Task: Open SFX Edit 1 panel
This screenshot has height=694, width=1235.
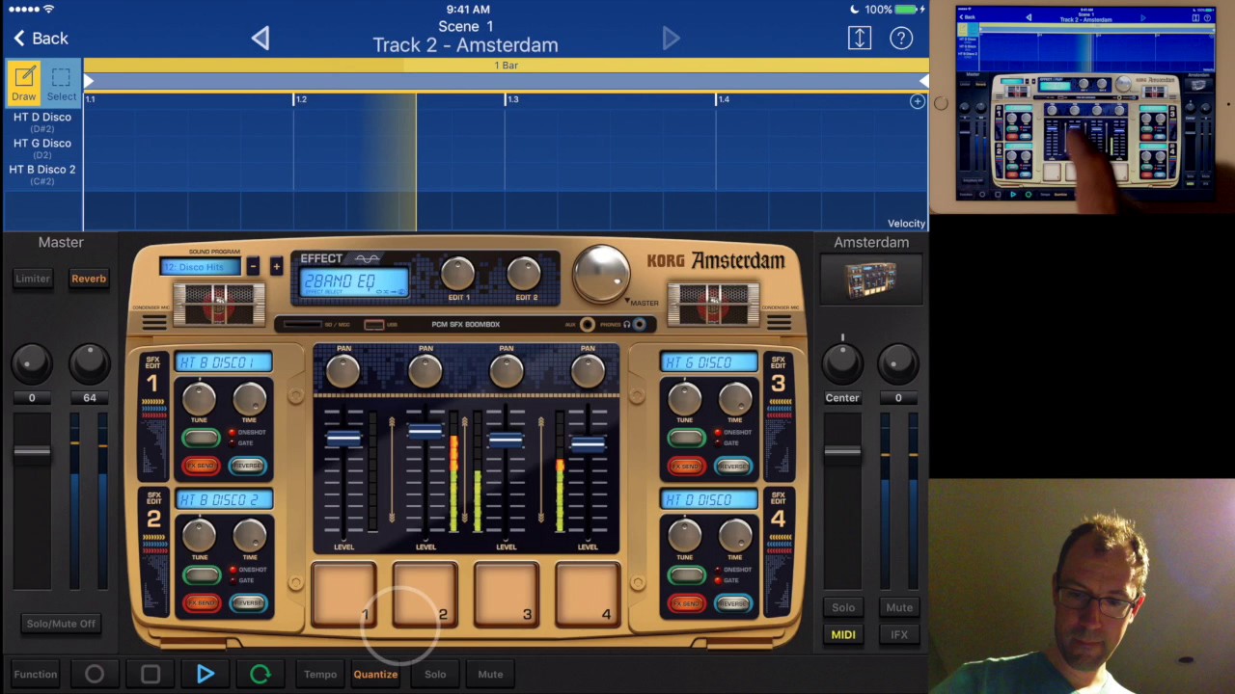Action: point(152,416)
